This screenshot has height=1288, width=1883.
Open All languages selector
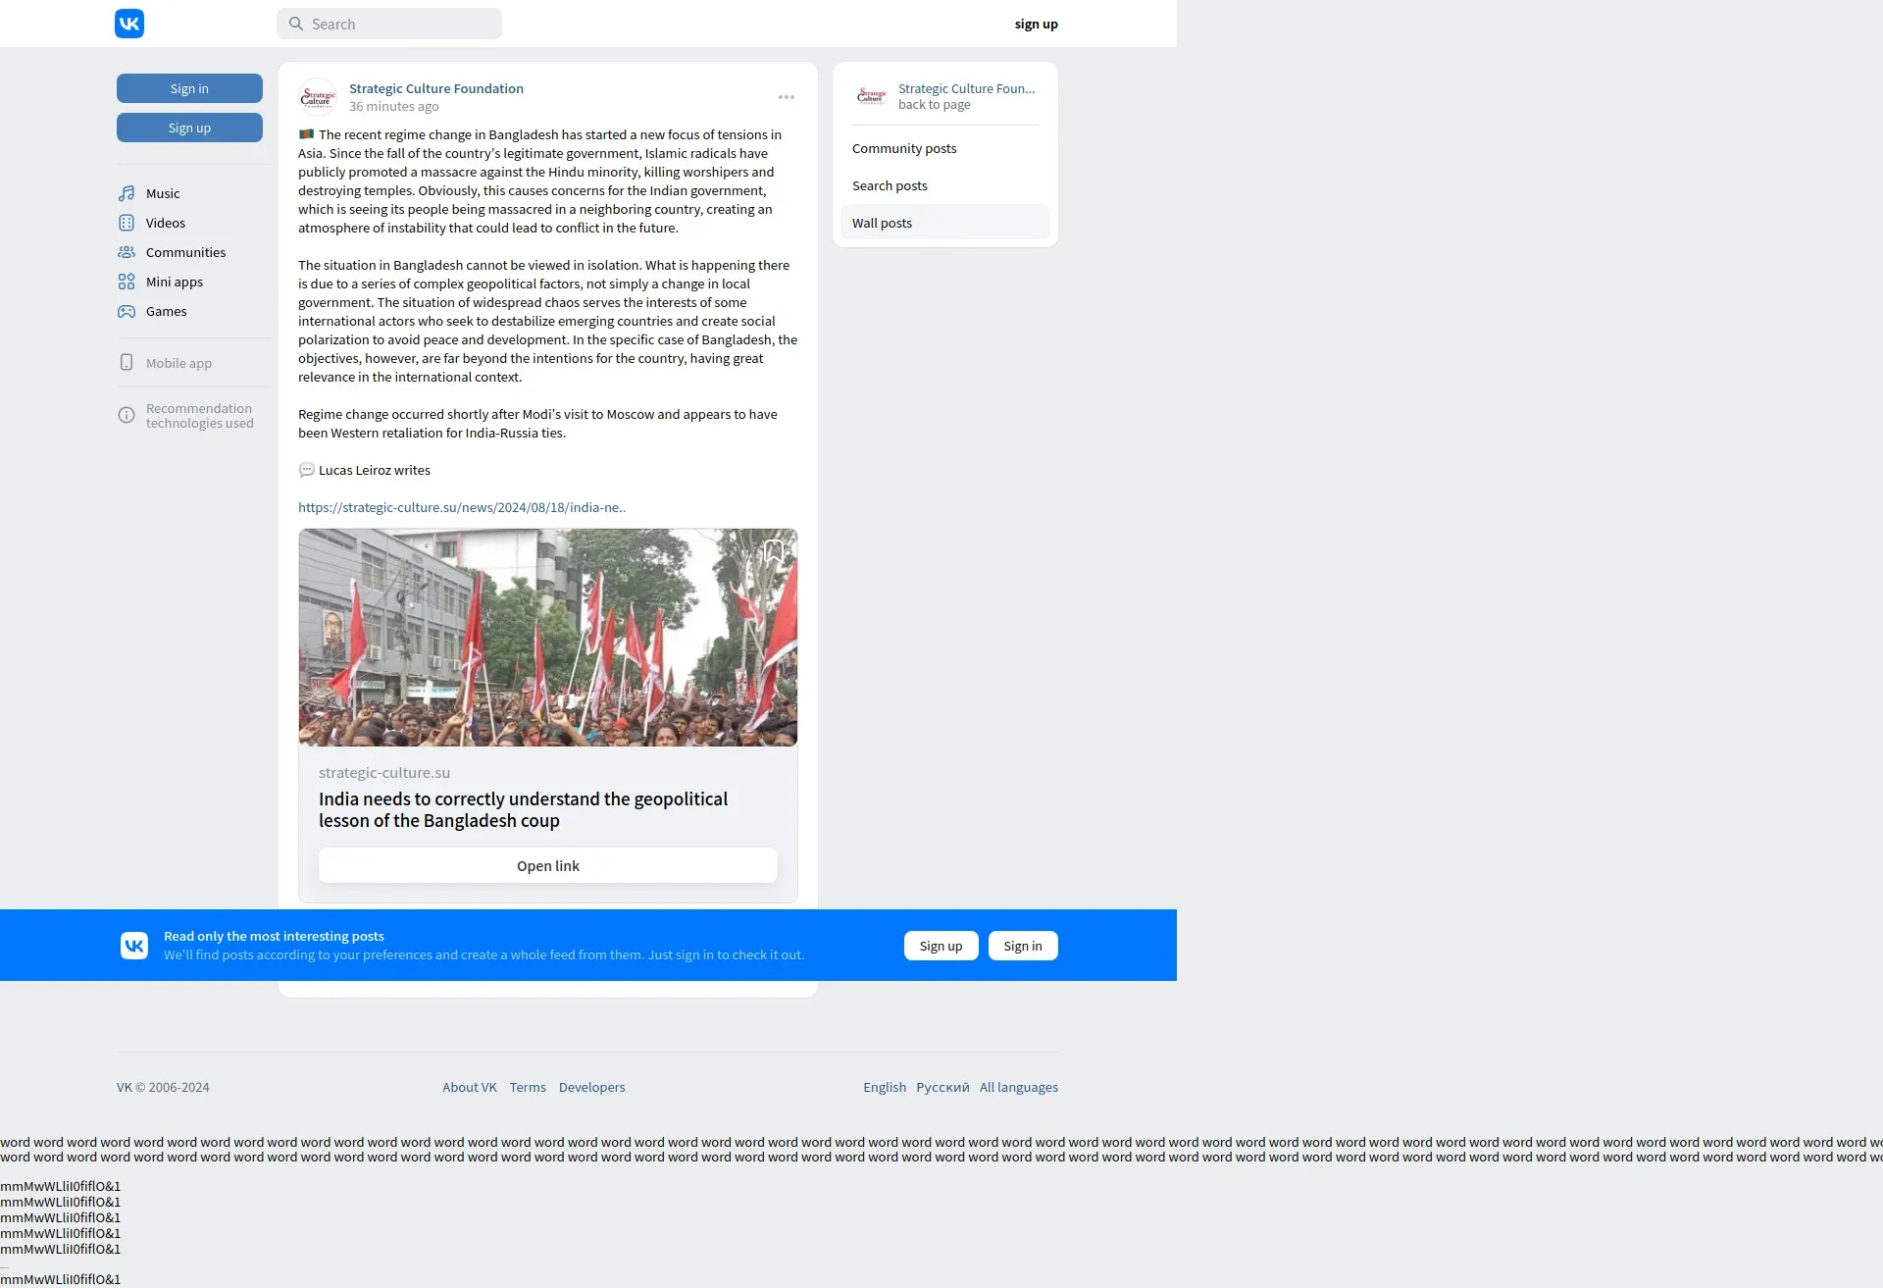tap(1018, 1087)
